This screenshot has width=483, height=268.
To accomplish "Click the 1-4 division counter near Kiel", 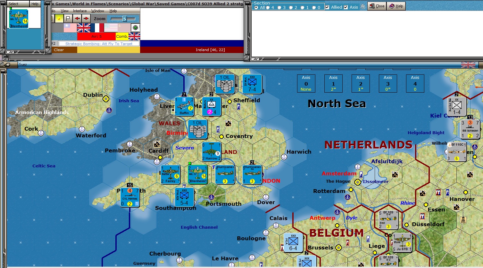I will pos(457,106).
